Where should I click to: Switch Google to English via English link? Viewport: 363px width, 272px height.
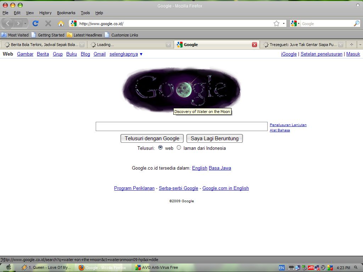[200, 168]
